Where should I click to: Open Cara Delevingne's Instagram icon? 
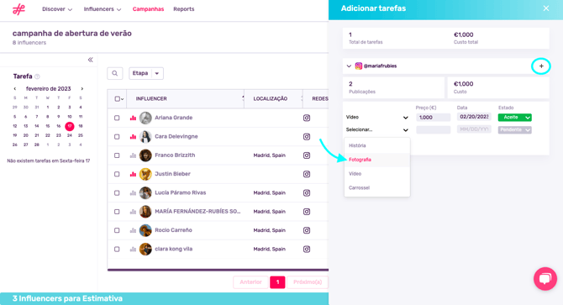(x=307, y=137)
